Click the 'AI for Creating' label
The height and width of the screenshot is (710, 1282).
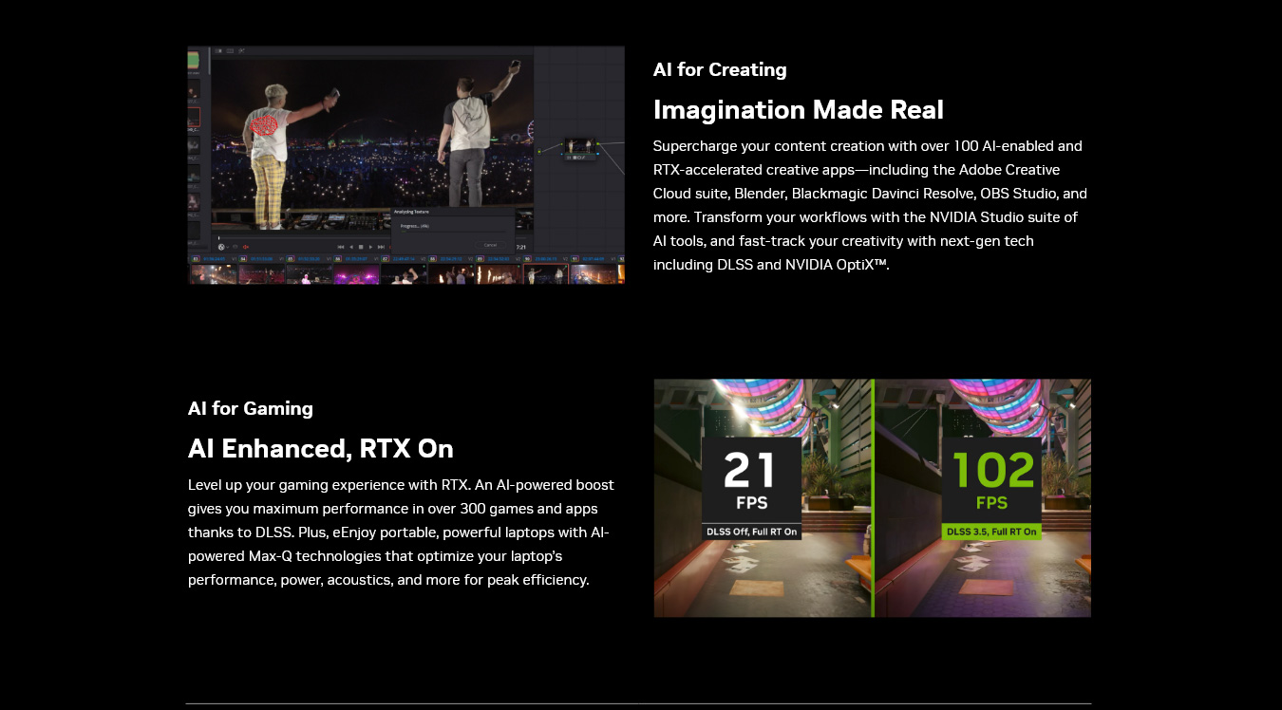click(720, 69)
